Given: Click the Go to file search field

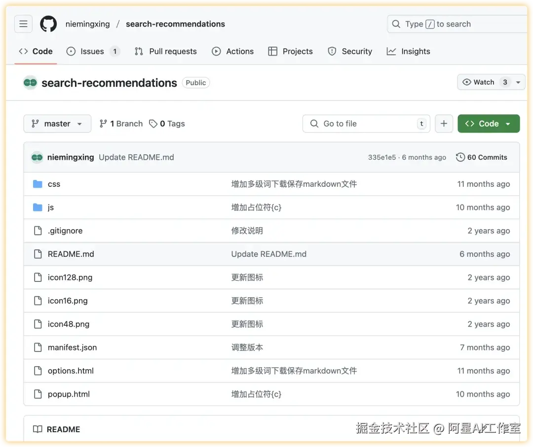Looking at the screenshot, I should 366,124.
